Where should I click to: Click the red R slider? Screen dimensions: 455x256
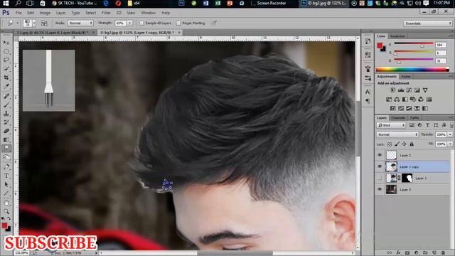tap(413, 44)
